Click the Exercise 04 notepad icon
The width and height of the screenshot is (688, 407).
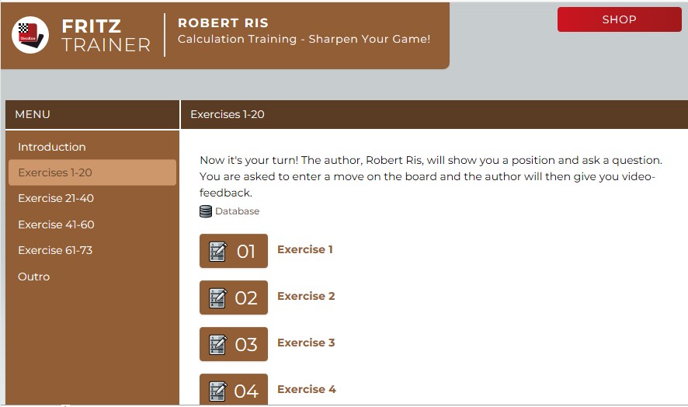click(x=217, y=391)
